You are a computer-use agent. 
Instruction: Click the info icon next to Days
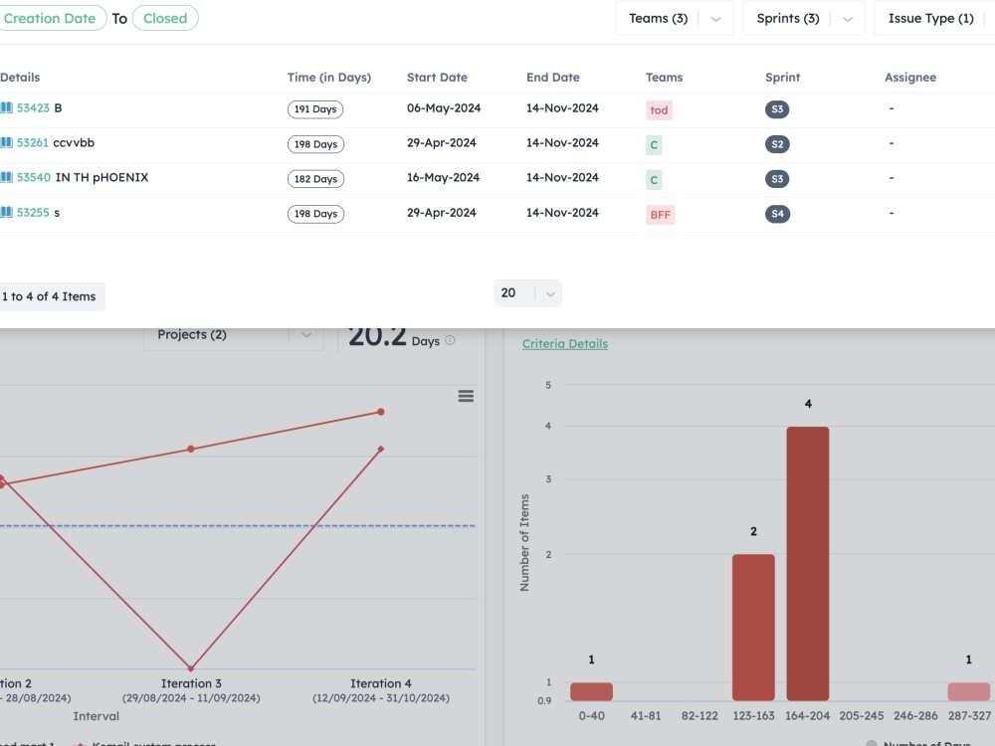click(x=450, y=340)
